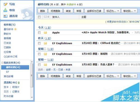Image resolution: width=140 pixels, height=102 pixels.
Task: Click the unread envelope icon for Apple email
Action: click(x=45, y=33)
